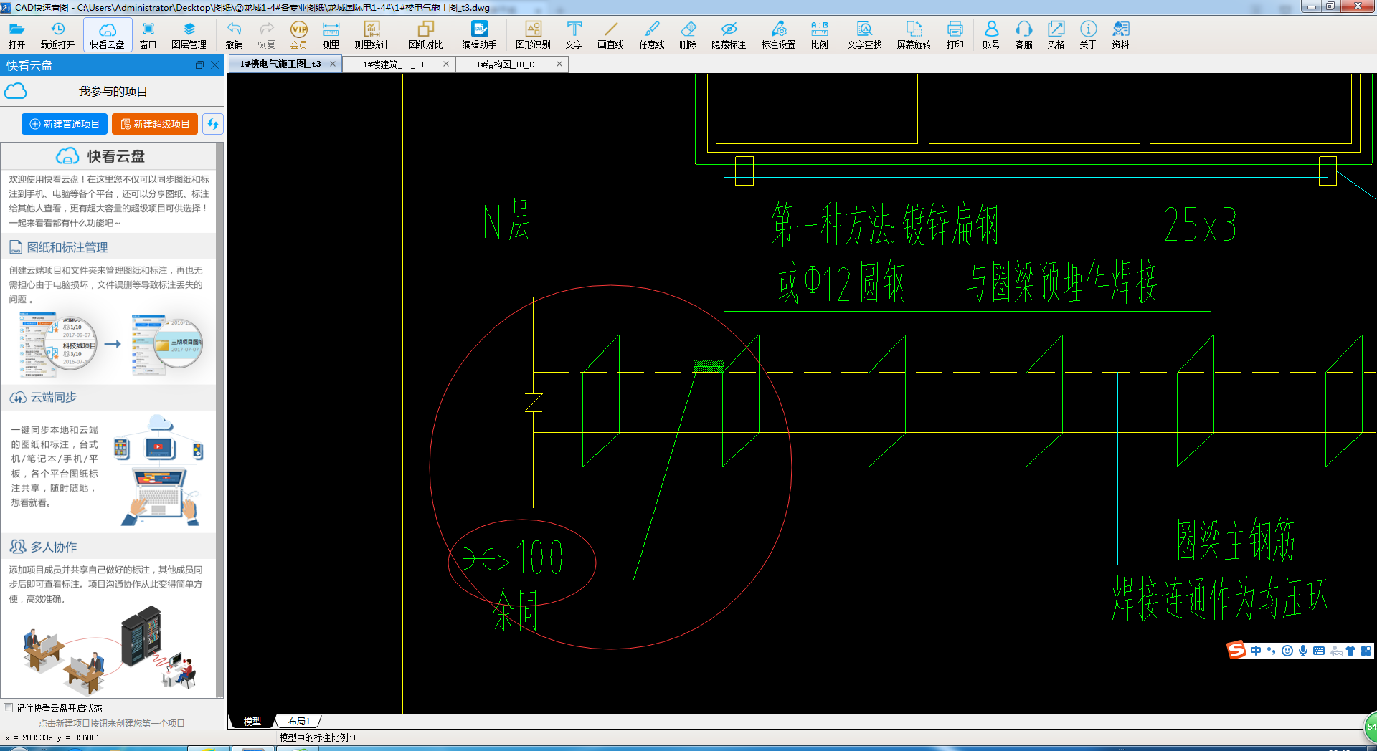This screenshot has height=751, width=1377.
Task: Close the 1#楼建筑_t3_t3 tab
Action: click(446, 64)
